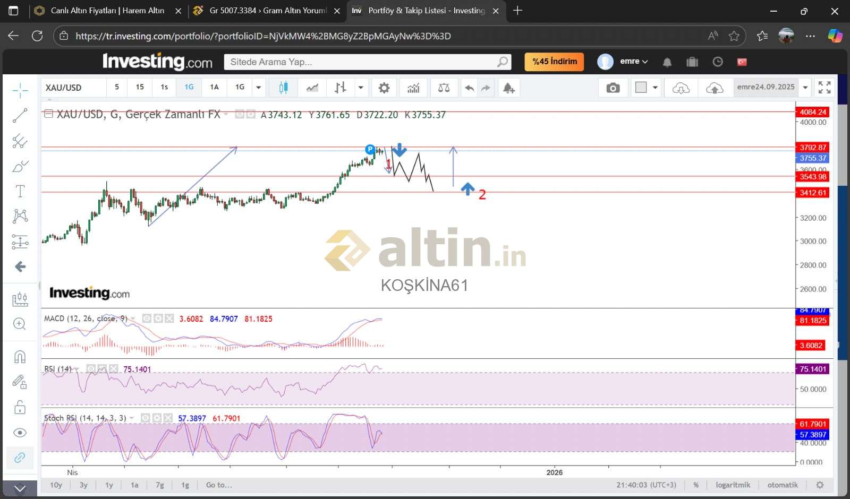Hide the Stoch RSI indicator
The height and width of the screenshot is (499, 850).
click(x=146, y=418)
